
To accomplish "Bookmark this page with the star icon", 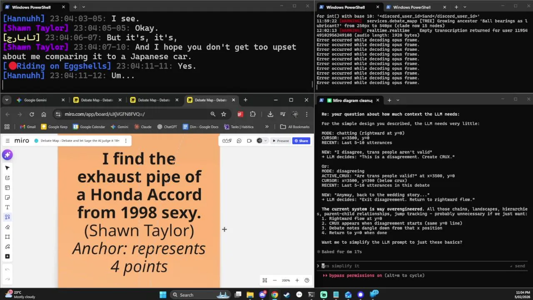I will pyautogui.click(x=224, y=114).
